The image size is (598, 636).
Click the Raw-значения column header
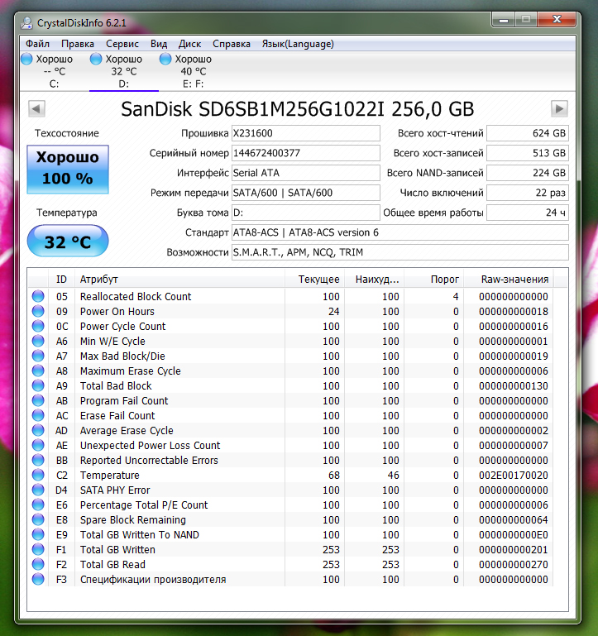point(509,279)
